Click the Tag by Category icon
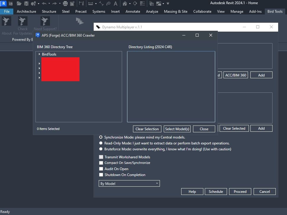 [108, 3]
